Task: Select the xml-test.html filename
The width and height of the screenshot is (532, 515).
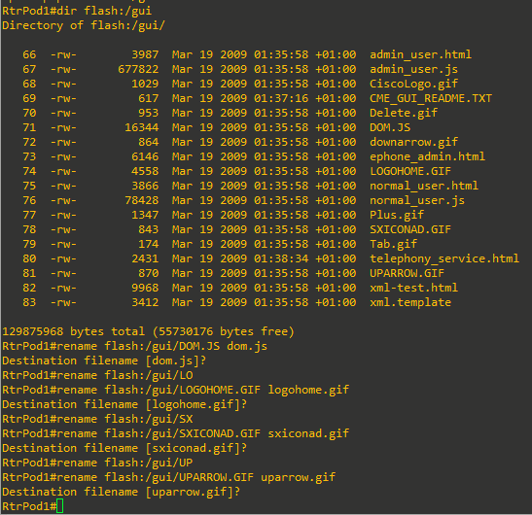Action: (413, 288)
